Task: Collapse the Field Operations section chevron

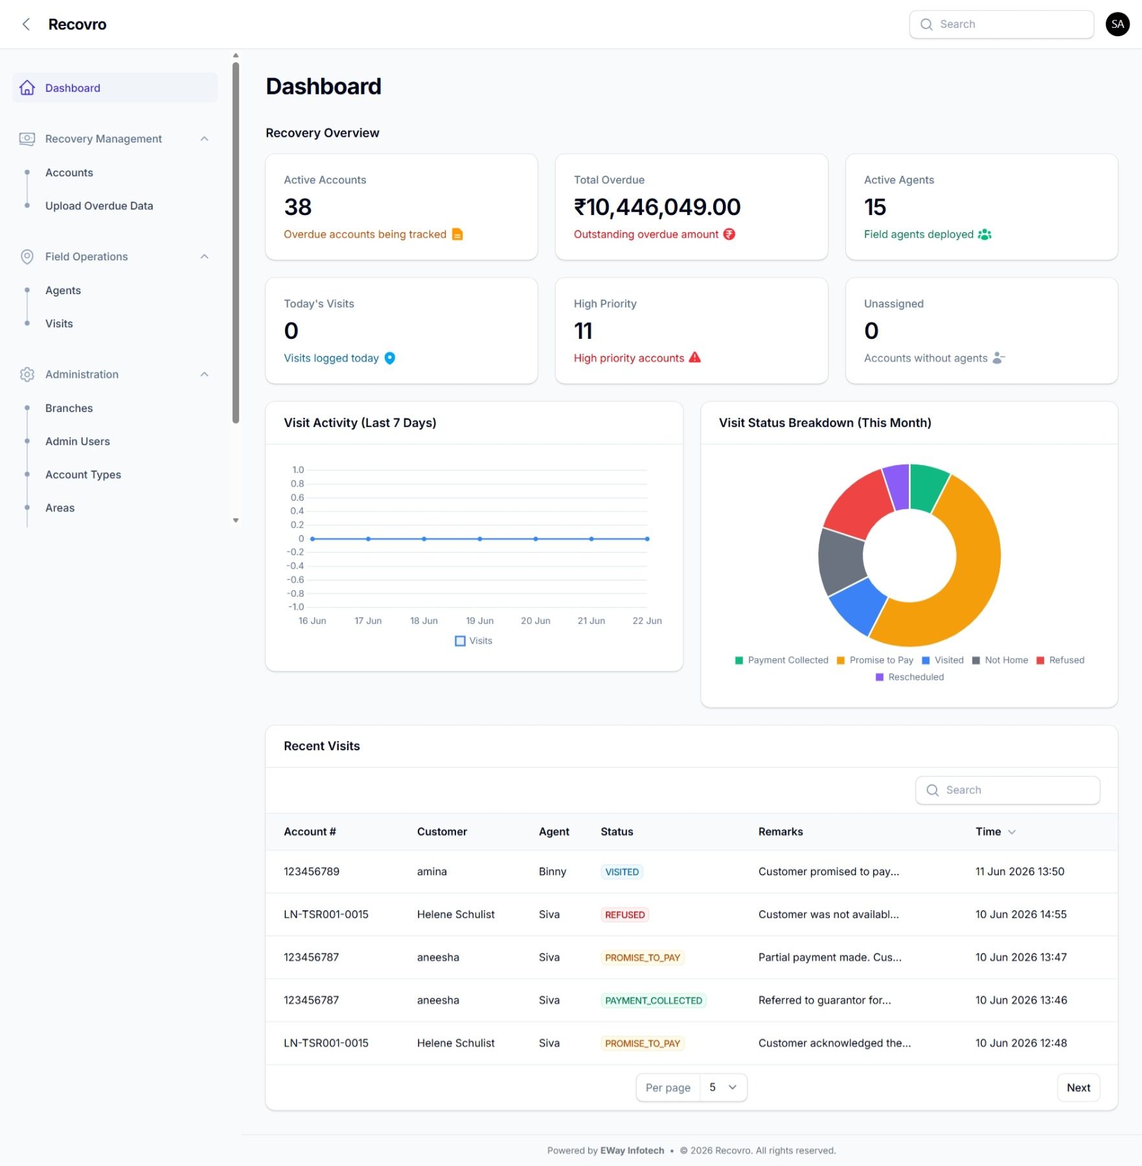Action: click(205, 257)
